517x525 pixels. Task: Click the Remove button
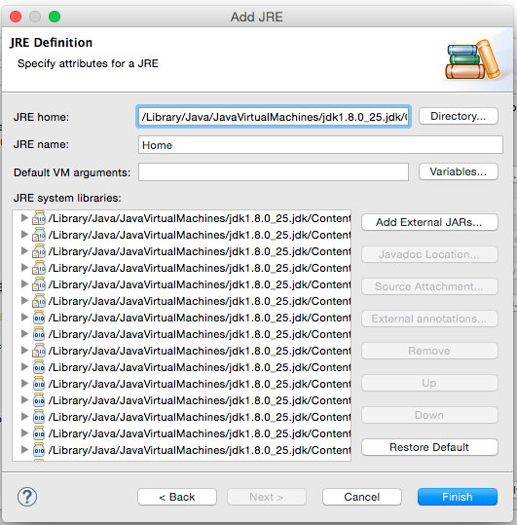(x=429, y=351)
